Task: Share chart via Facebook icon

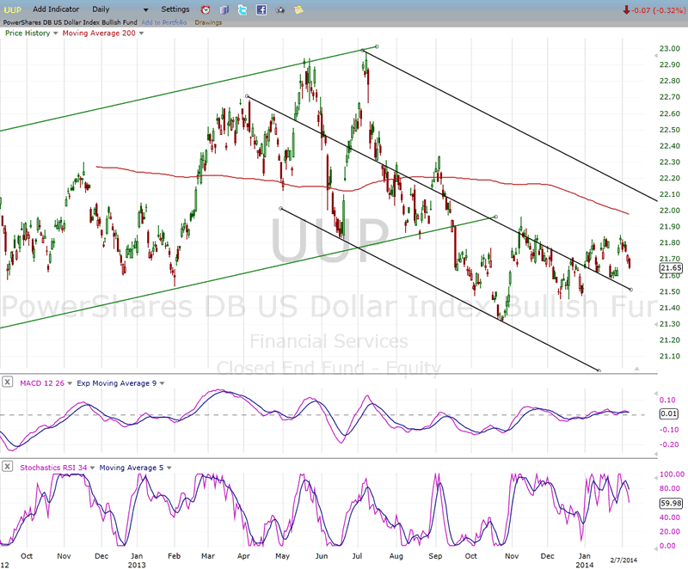Action: click(x=261, y=9)
